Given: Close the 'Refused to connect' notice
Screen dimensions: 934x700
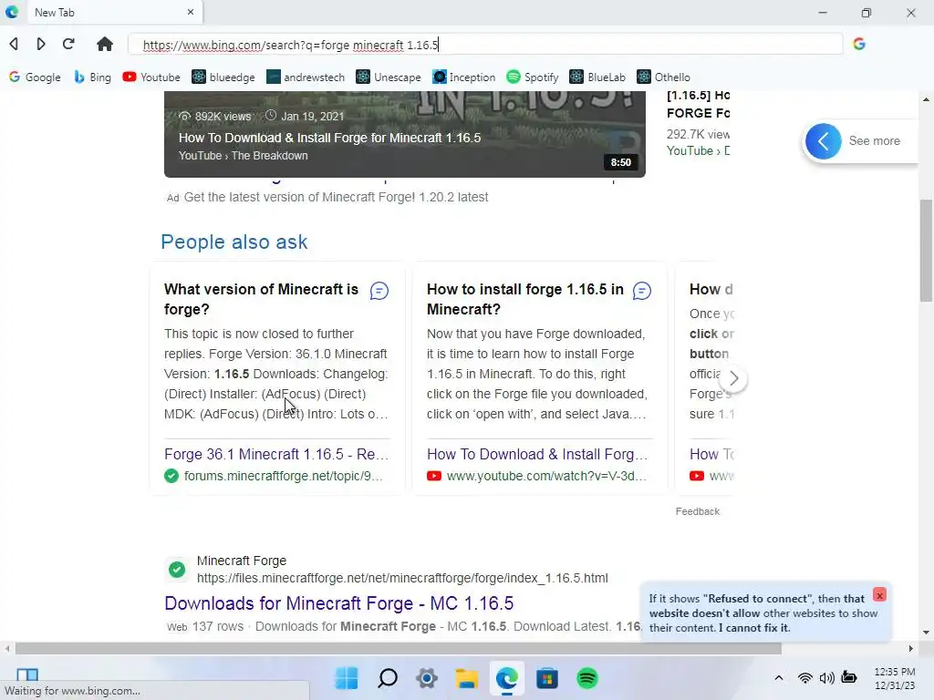Looking at the screenshot, I should [879, 594].
